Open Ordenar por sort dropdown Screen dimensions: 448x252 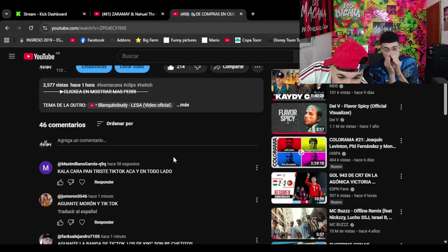point(115,124)
